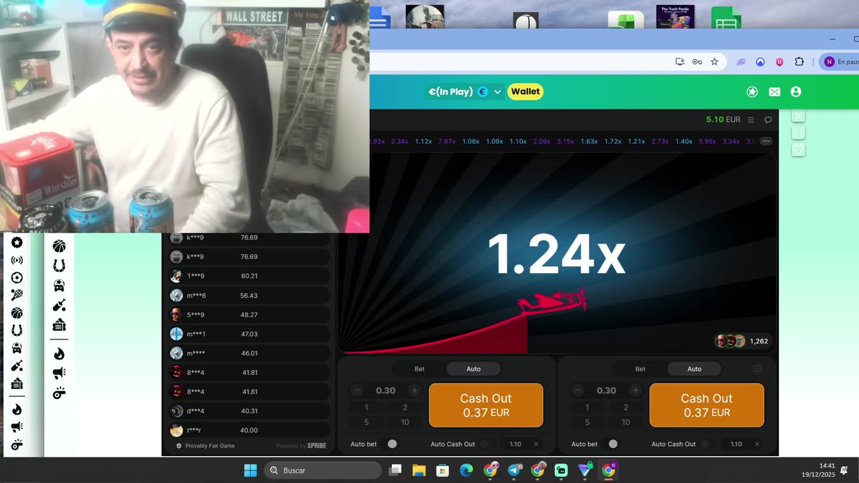
Task: Open the whistle icon in left sidebar
Action: click(17, 444)
